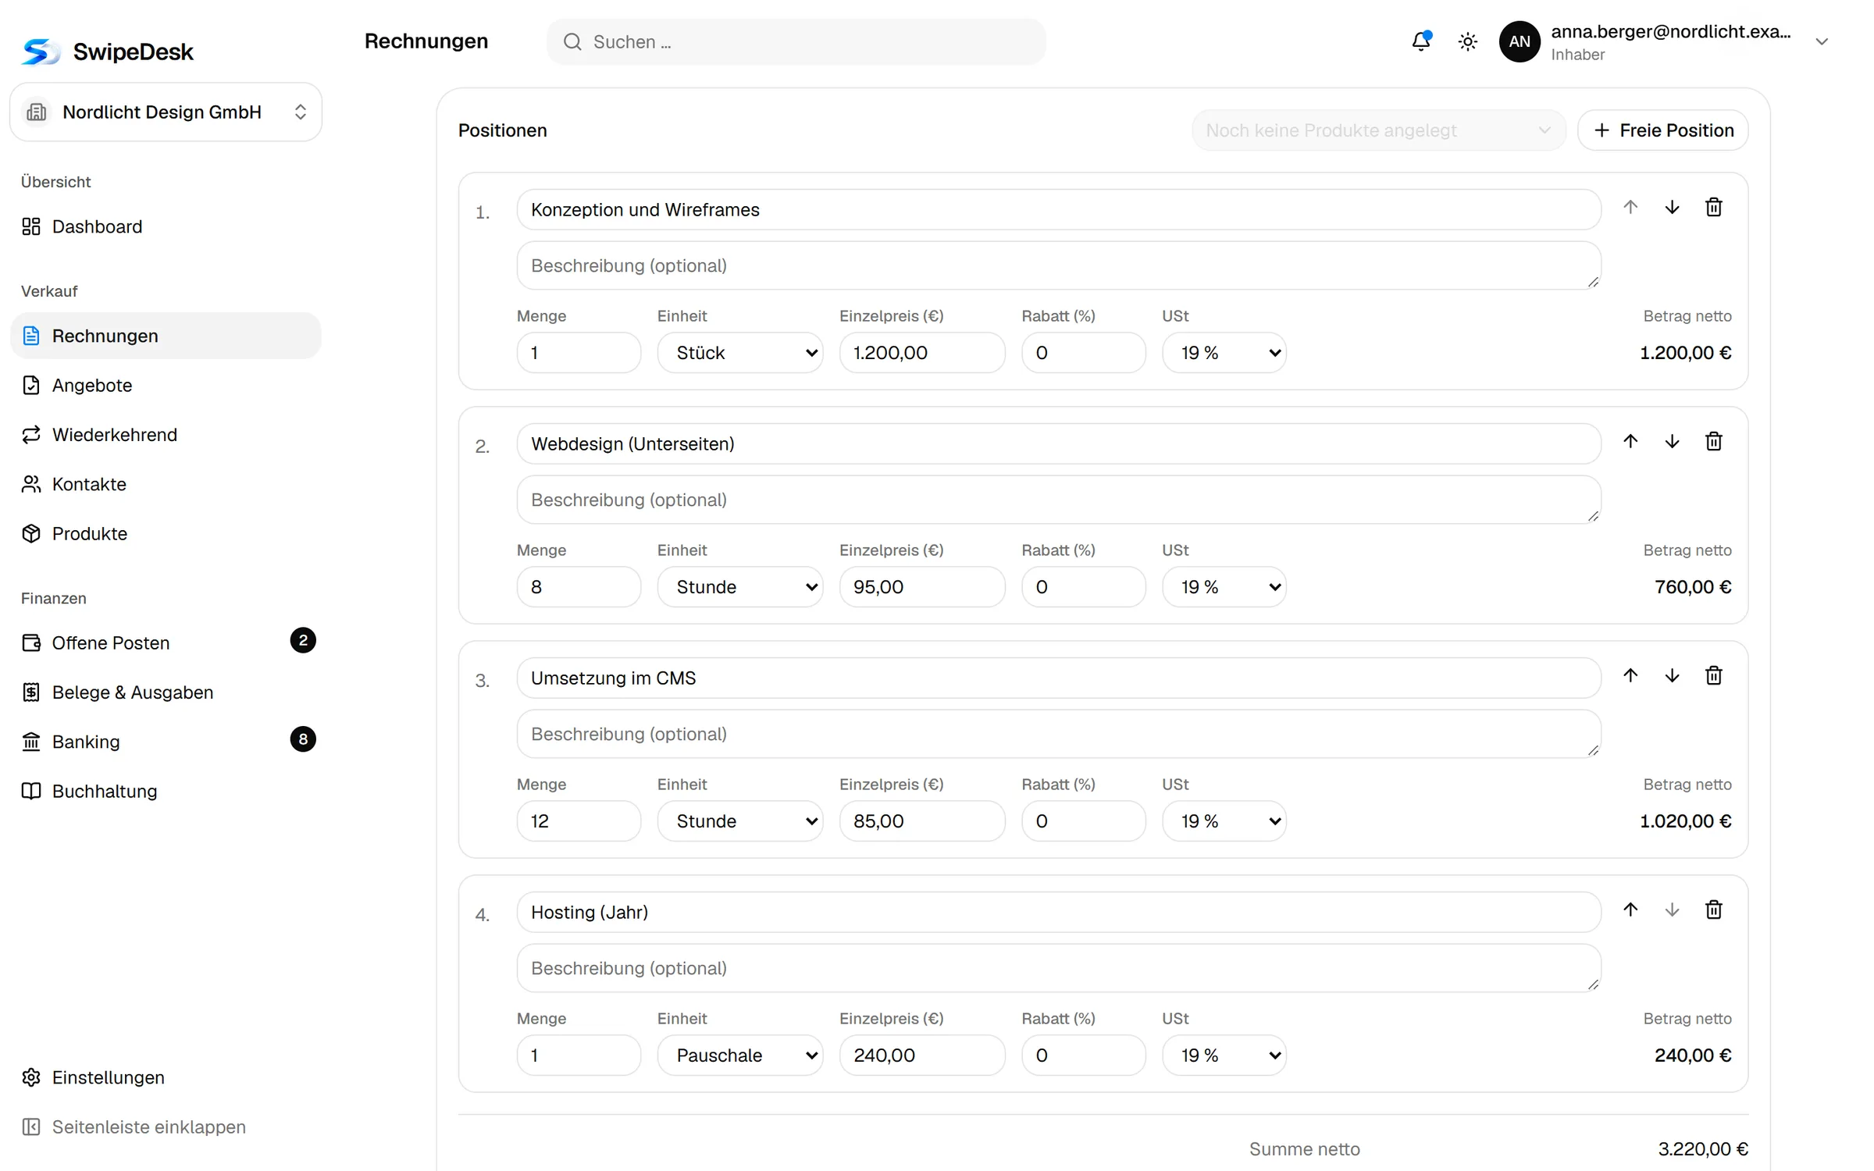
Task: Open Einheit dropdown for Umsetzung im CMS
Action: [740, 821]
